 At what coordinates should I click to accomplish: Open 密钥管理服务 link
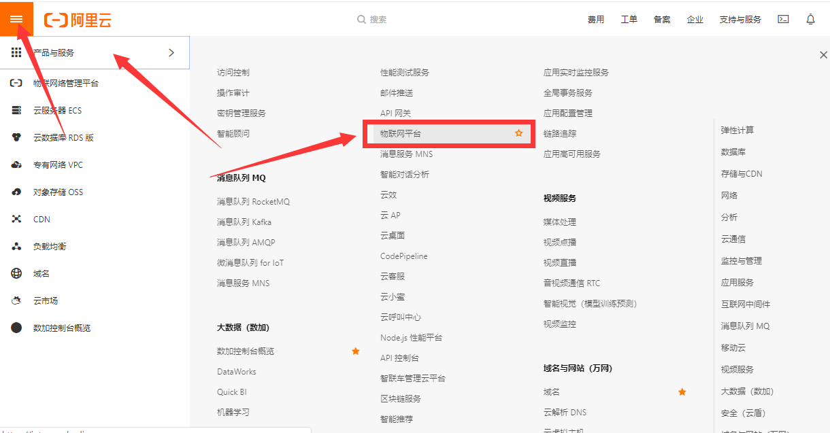coord(242,113)
